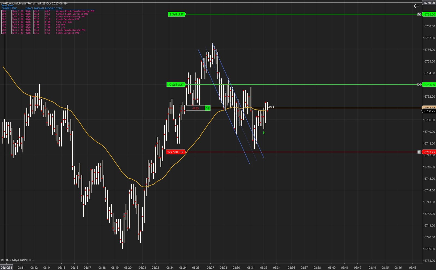Cancel the 12s Sell STP order at 6747.25
436x270 pixels.
(x=419, y=152)
